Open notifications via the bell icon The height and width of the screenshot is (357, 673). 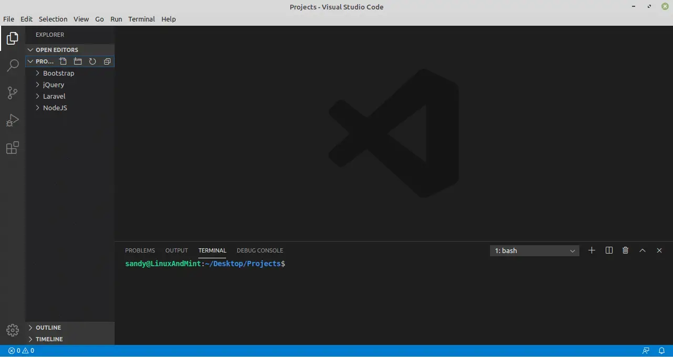tap(662, 350)
